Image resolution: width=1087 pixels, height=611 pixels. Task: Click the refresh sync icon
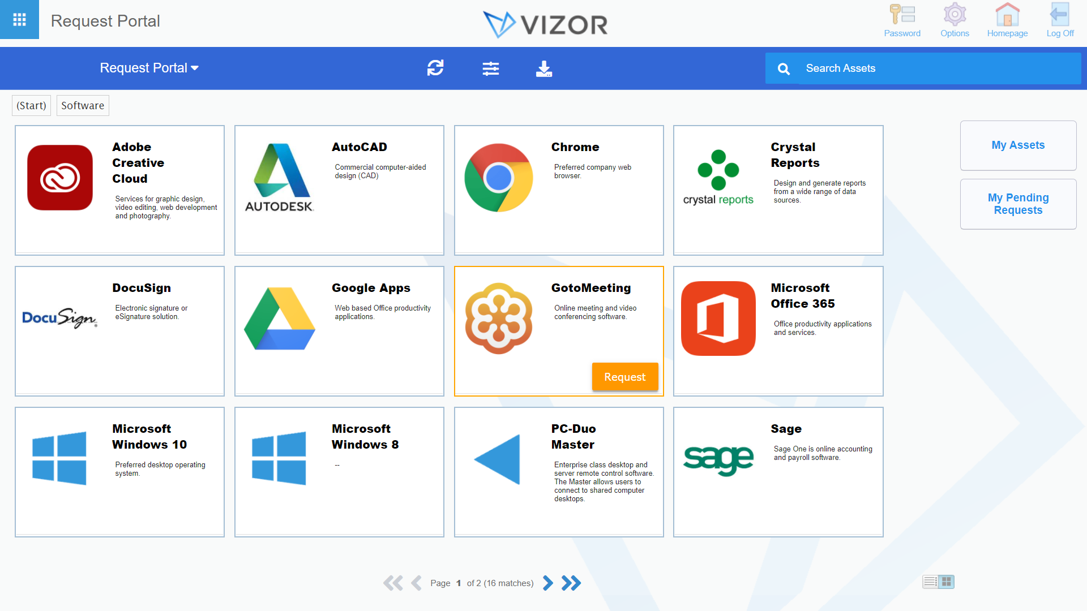(x=436, y=68)
